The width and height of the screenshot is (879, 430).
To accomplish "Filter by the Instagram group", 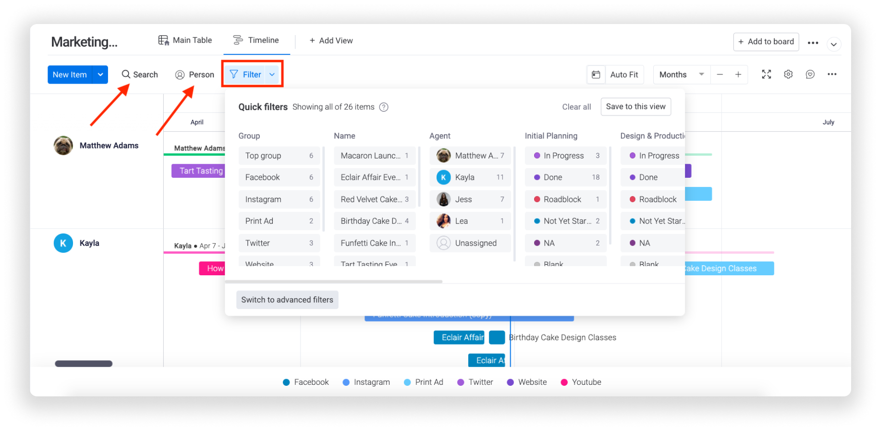I will point(279,199).
